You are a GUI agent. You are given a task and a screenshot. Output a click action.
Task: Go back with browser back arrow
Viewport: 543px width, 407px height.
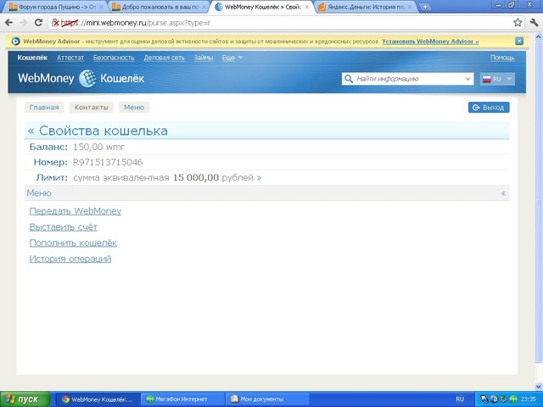pyautogui.click(x=8, y=23)
